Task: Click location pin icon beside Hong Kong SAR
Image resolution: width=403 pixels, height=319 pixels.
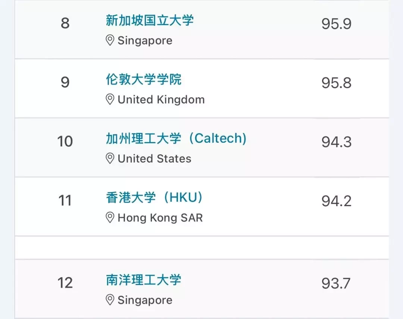Action: (110, 218)
